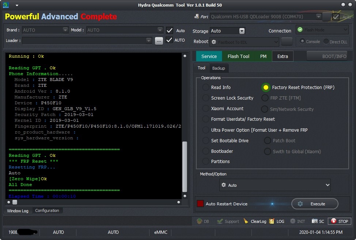
Task: Toggle the red Auto Restart Device box
Action: pyautogui.click(x=200, y=204)
